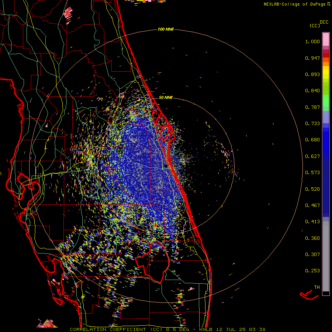Select the 0.733 scale value
This screenshot has width=332, height=332.
click(x=312, y=124)
